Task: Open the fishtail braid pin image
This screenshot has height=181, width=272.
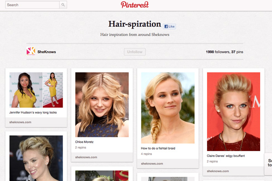Action: pyautogui.click(x=168, y=108)
